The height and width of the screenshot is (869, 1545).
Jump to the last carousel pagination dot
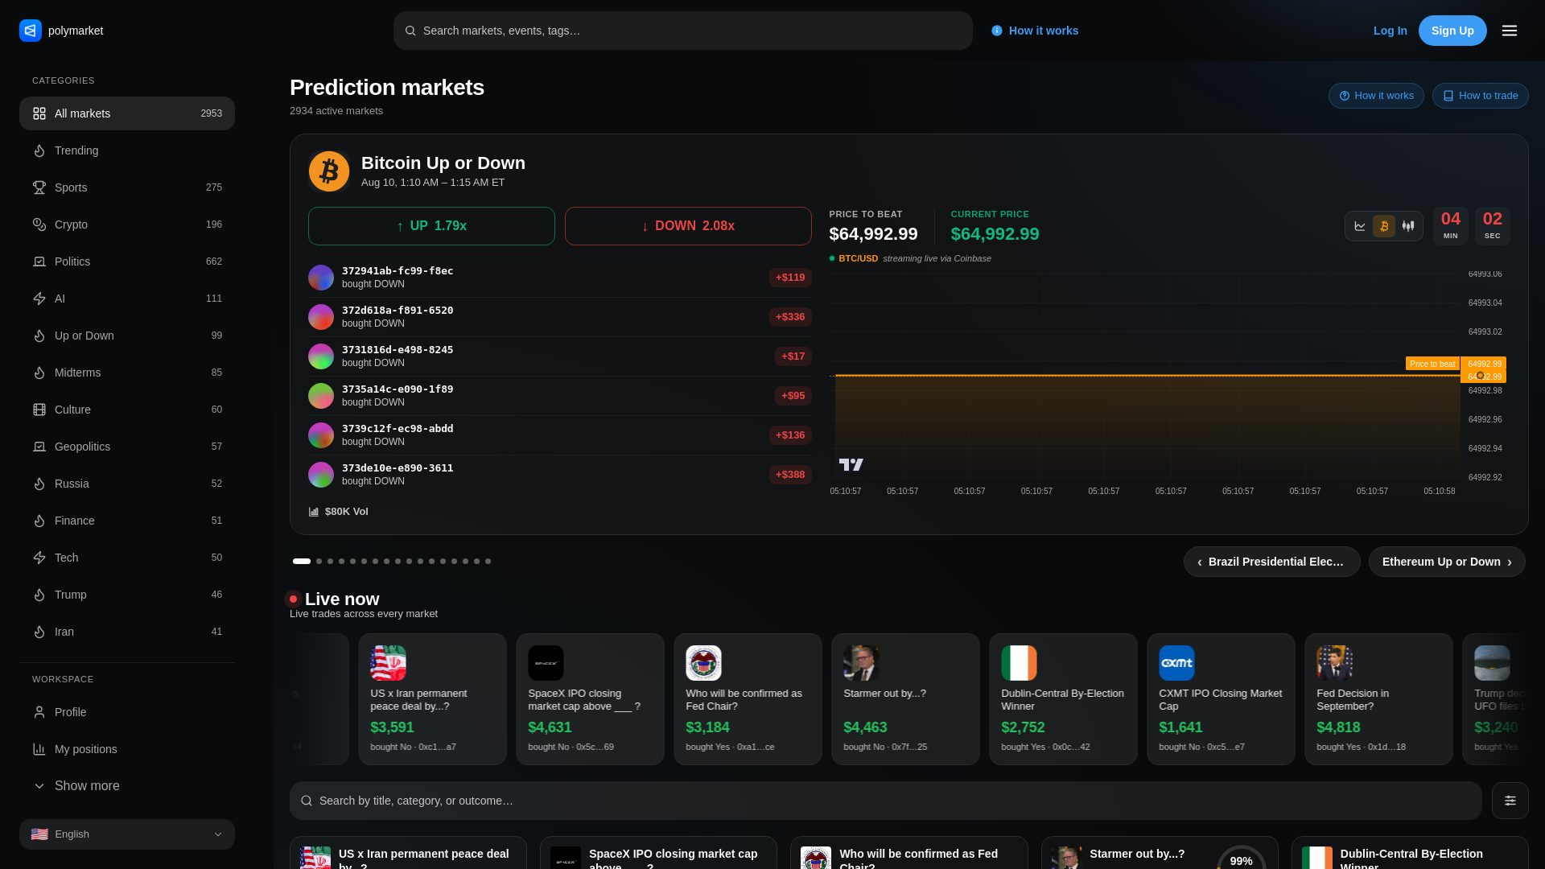tap(488, 562)
